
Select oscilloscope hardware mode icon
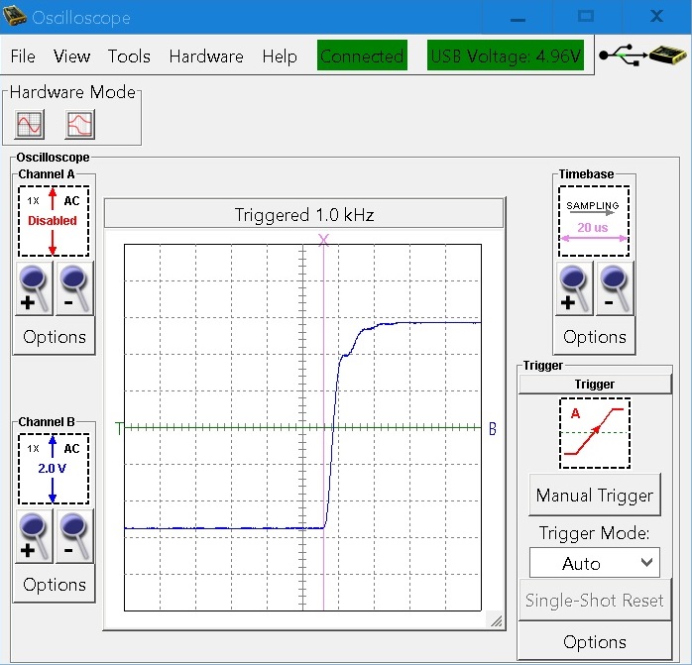[x=30, y=124]
